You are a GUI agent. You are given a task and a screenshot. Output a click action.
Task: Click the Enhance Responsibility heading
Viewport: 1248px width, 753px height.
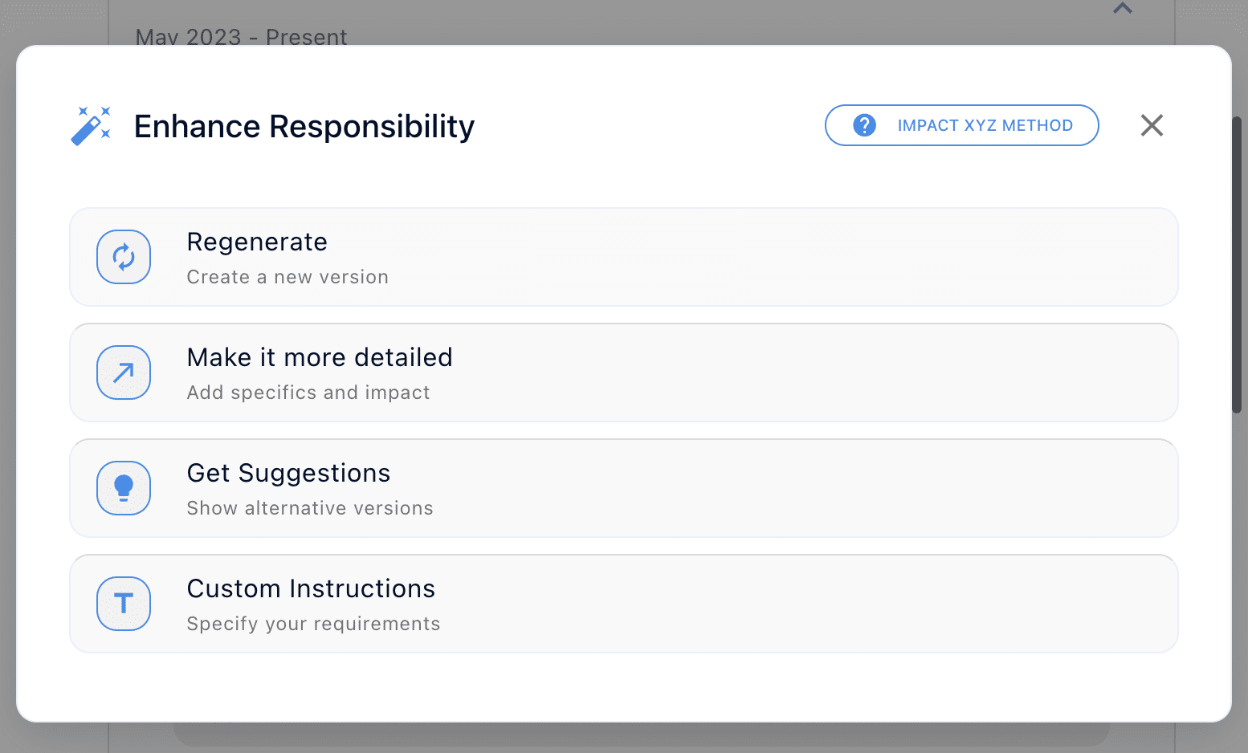coord(304,126)
